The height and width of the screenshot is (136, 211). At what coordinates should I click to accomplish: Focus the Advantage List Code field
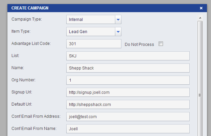point(94,44)
